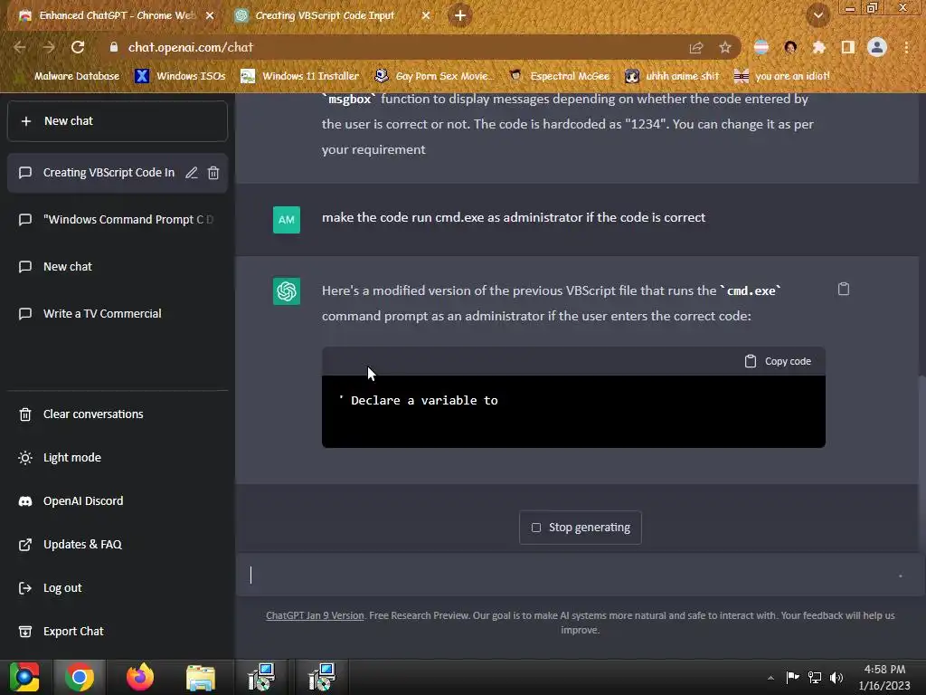Open a new browser tab with plus button
The height and width of the screenshot is (695, 926).
tap(460, 15)
